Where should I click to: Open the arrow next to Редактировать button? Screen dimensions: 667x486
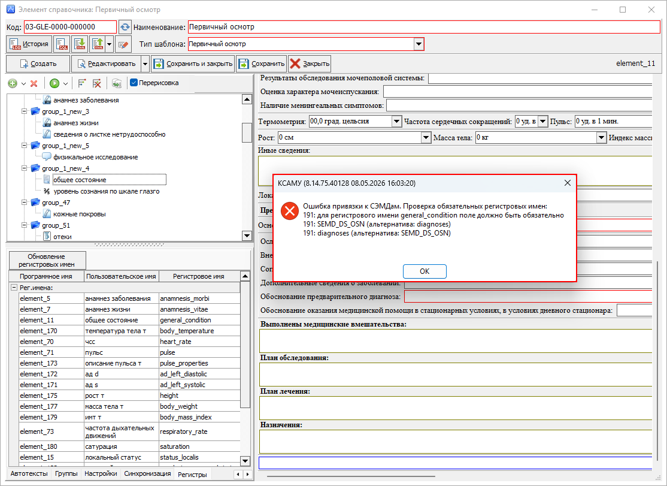tap(145, 64)
